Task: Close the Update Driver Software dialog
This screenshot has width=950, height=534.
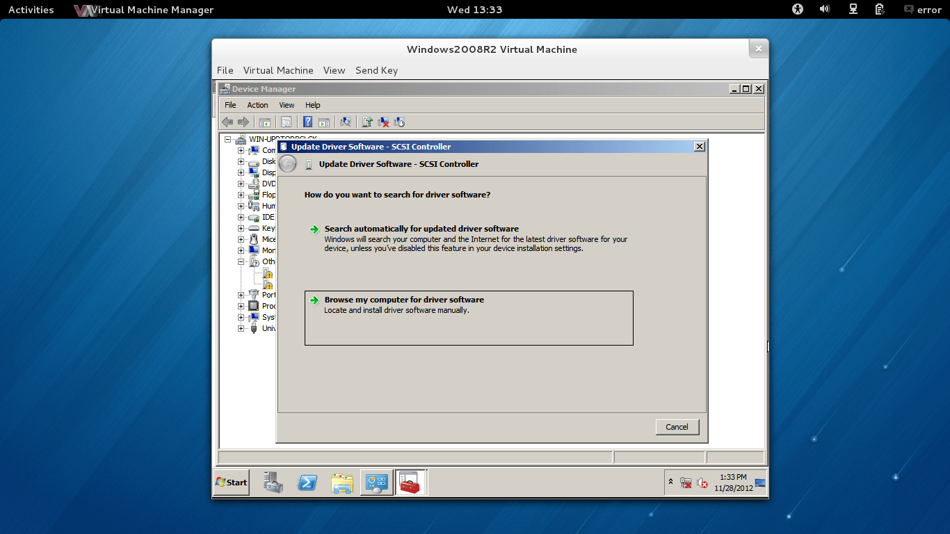Action: [x=700, y=147]
